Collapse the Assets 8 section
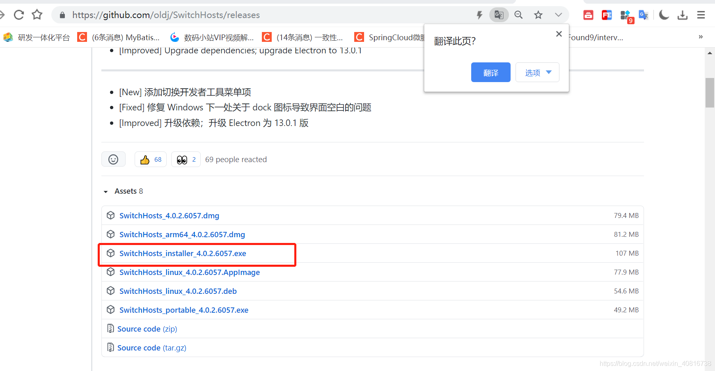Image resolution: width=715 pixels, height=371 pixels. [x=123, y=191]
